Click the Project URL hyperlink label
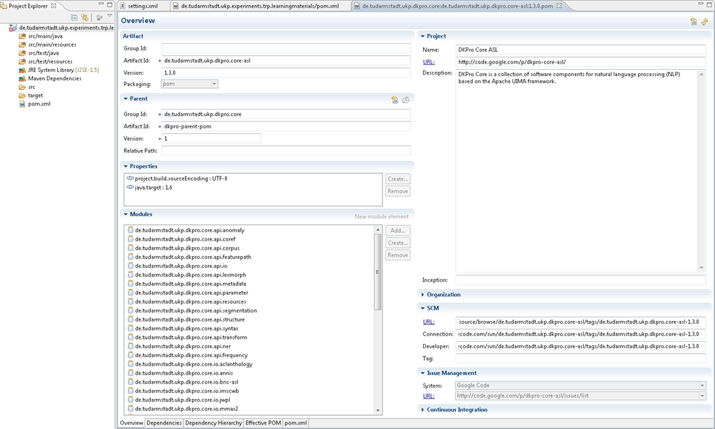This screenshot has height=429, width=715. click(x=429, y=62)
